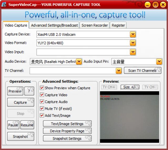This screenshot has width=168, height=150.
Task: Expand the Audio Device dropdown arrow
Action: pos(79,61)
